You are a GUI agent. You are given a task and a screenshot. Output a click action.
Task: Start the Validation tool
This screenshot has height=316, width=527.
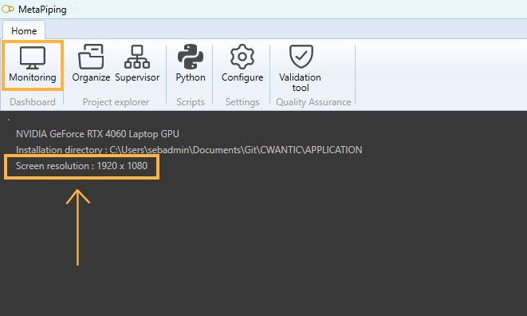click(x=300, y=69)
